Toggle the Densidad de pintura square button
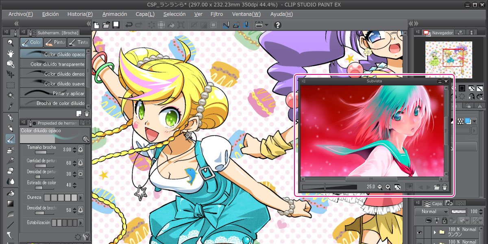 point(81,174)
